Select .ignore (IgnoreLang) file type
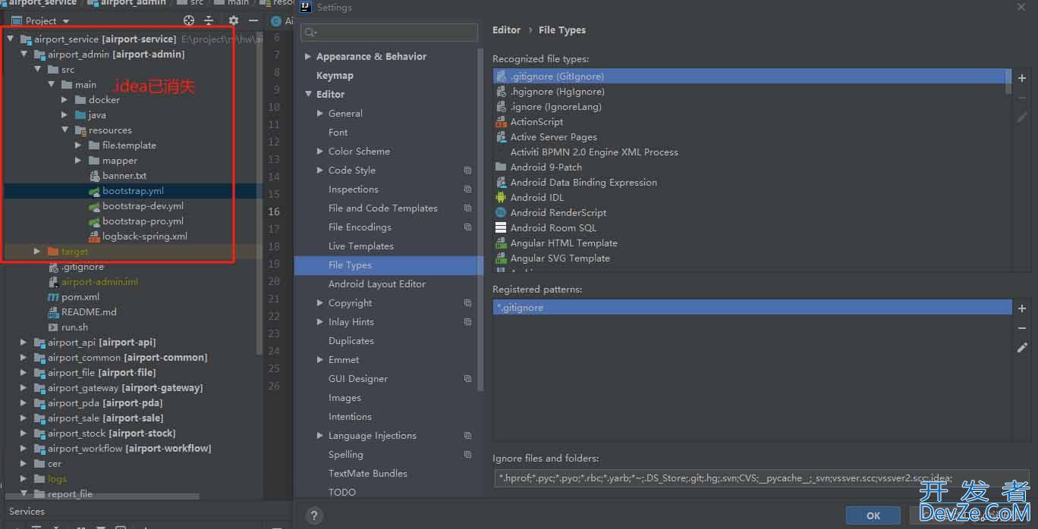The height and width of the screenshot is (529, 1038). 555,107
